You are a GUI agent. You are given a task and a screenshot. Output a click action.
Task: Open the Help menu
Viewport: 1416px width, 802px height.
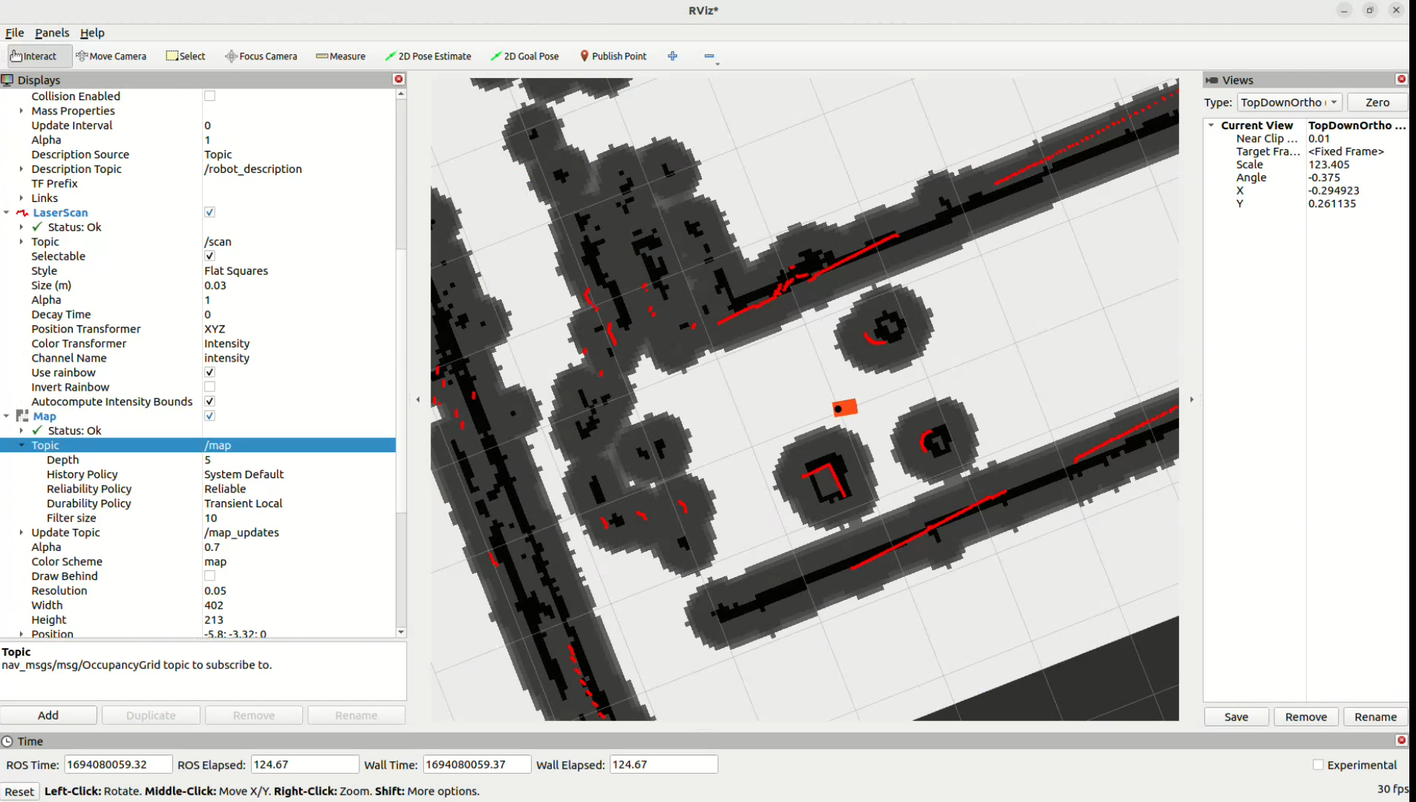(x=92, y=33)
